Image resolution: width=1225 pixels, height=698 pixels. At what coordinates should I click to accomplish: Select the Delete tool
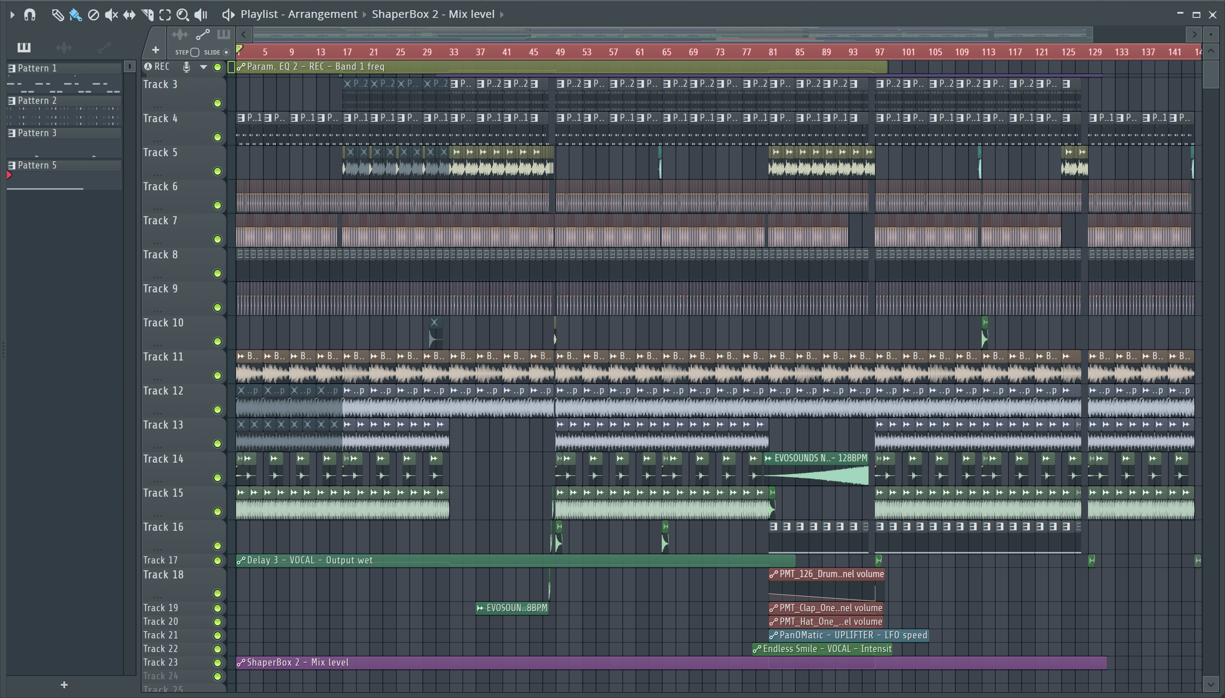[x=94, y=15]
